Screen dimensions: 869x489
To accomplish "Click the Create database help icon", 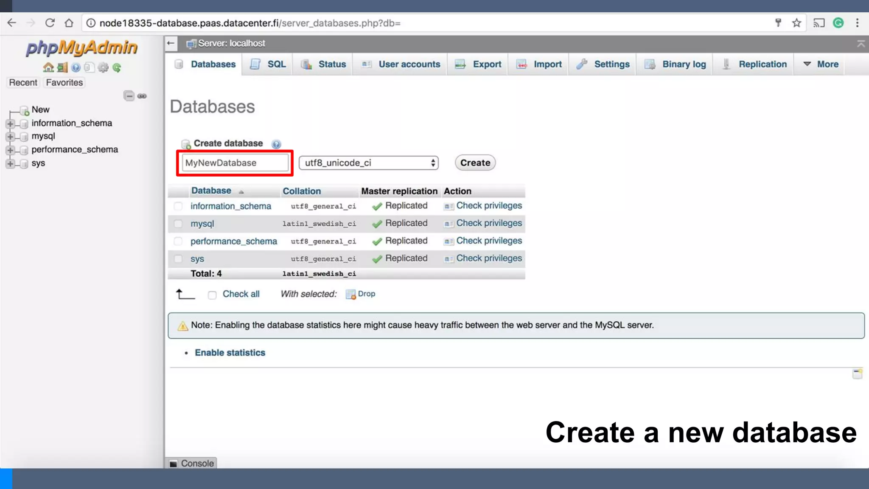I will click(276, 144).
